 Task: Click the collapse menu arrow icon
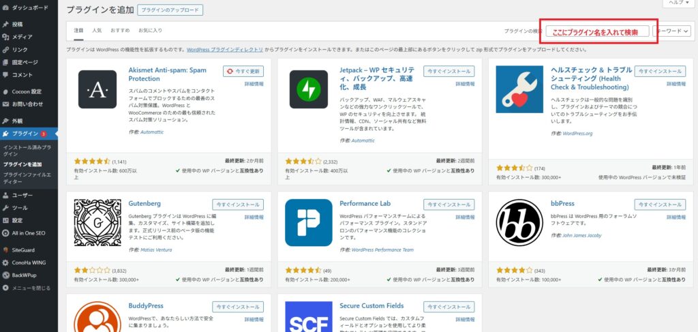pyautogui.click(x=5, y=288)
